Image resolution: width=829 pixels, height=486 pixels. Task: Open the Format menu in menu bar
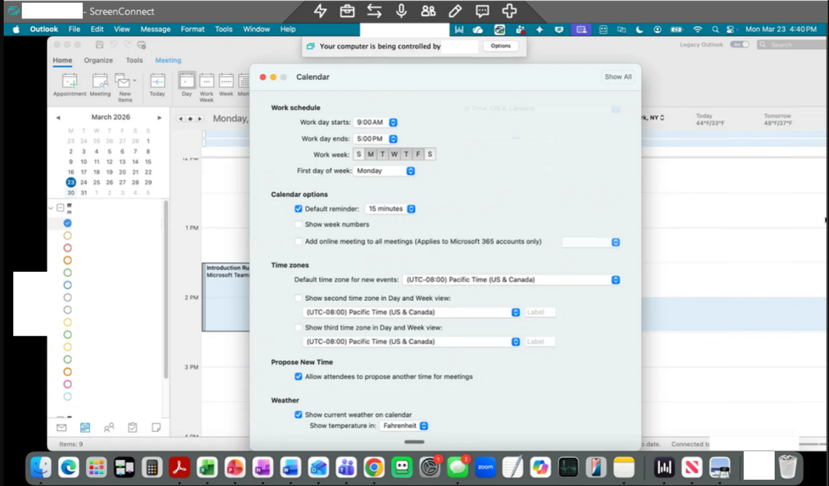(x=193, y=29)
